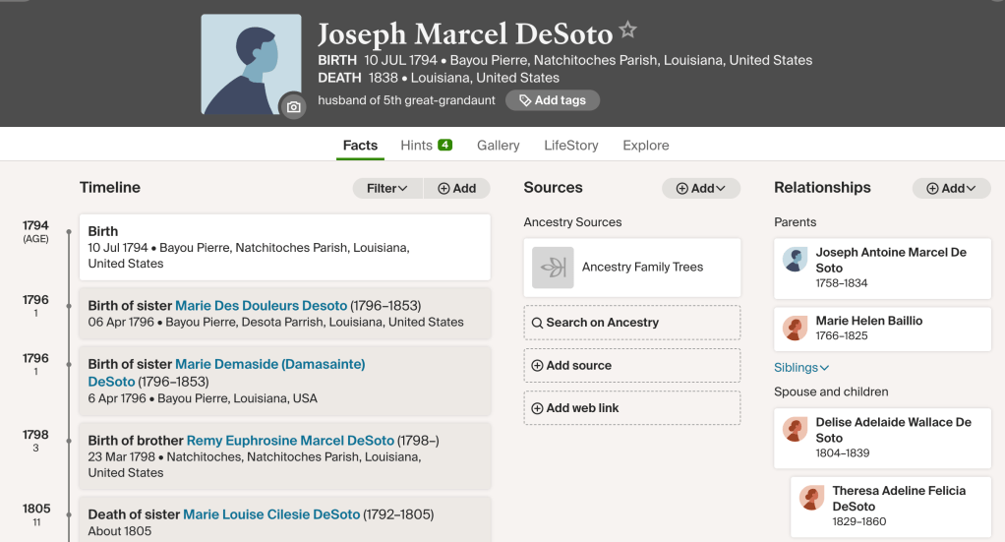Viewport: 1005px width, 542px height.
Task: Click the favorite star next to the name
Action: coord(628,31)
